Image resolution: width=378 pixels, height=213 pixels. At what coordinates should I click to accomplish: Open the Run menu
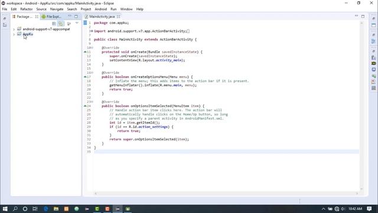[x=113, y=9]
